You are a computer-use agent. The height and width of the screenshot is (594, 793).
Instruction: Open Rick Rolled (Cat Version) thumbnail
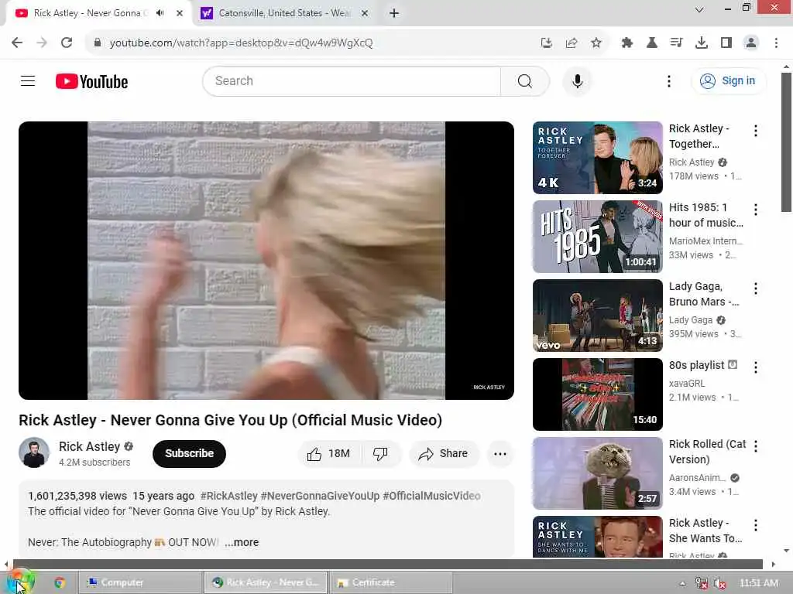point(597,473)
